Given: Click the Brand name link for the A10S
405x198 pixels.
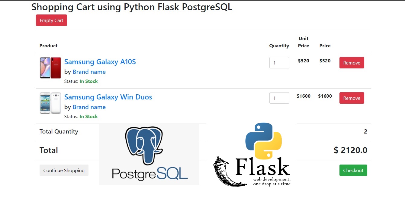Looking at the screenshot, I should coord(89,72).
